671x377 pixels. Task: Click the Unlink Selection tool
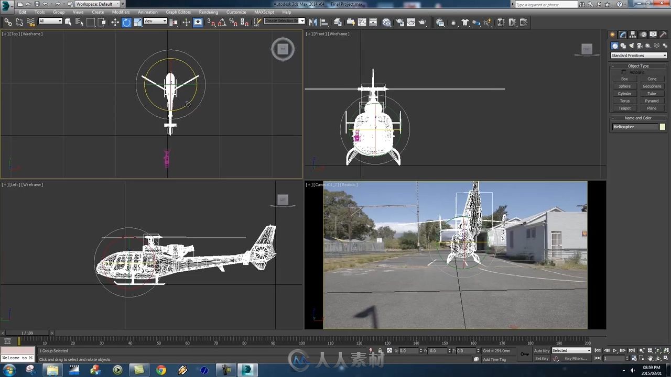pos(19,22)
